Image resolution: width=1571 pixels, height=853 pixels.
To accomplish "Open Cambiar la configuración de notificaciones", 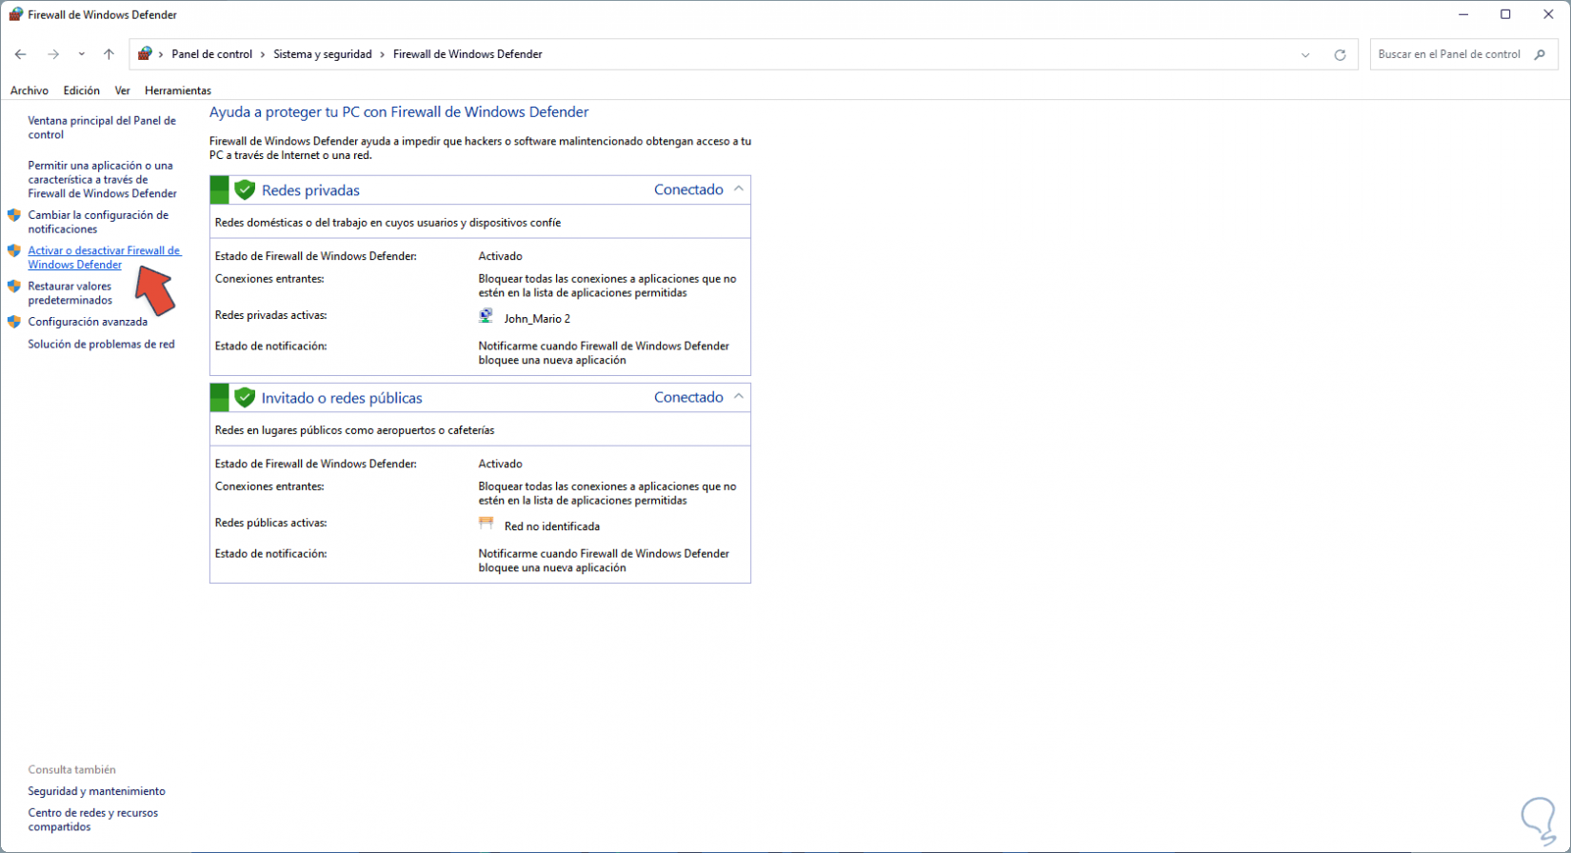I will pyautogui.click(x=98, y=222).
